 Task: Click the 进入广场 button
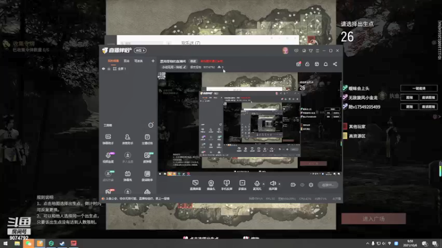pyautogui.click(x=373, y=219)
